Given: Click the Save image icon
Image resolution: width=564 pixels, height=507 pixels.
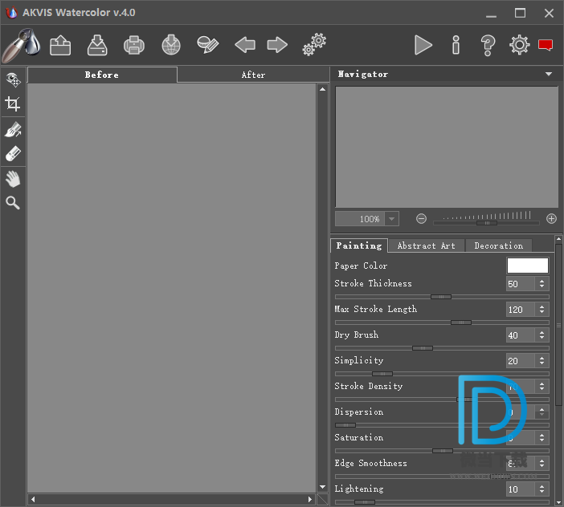Looking at the screenshot, I should click(x=97, y=45).
